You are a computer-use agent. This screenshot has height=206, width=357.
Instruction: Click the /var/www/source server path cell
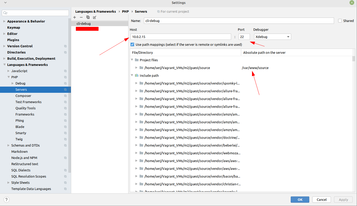[255, 68]
